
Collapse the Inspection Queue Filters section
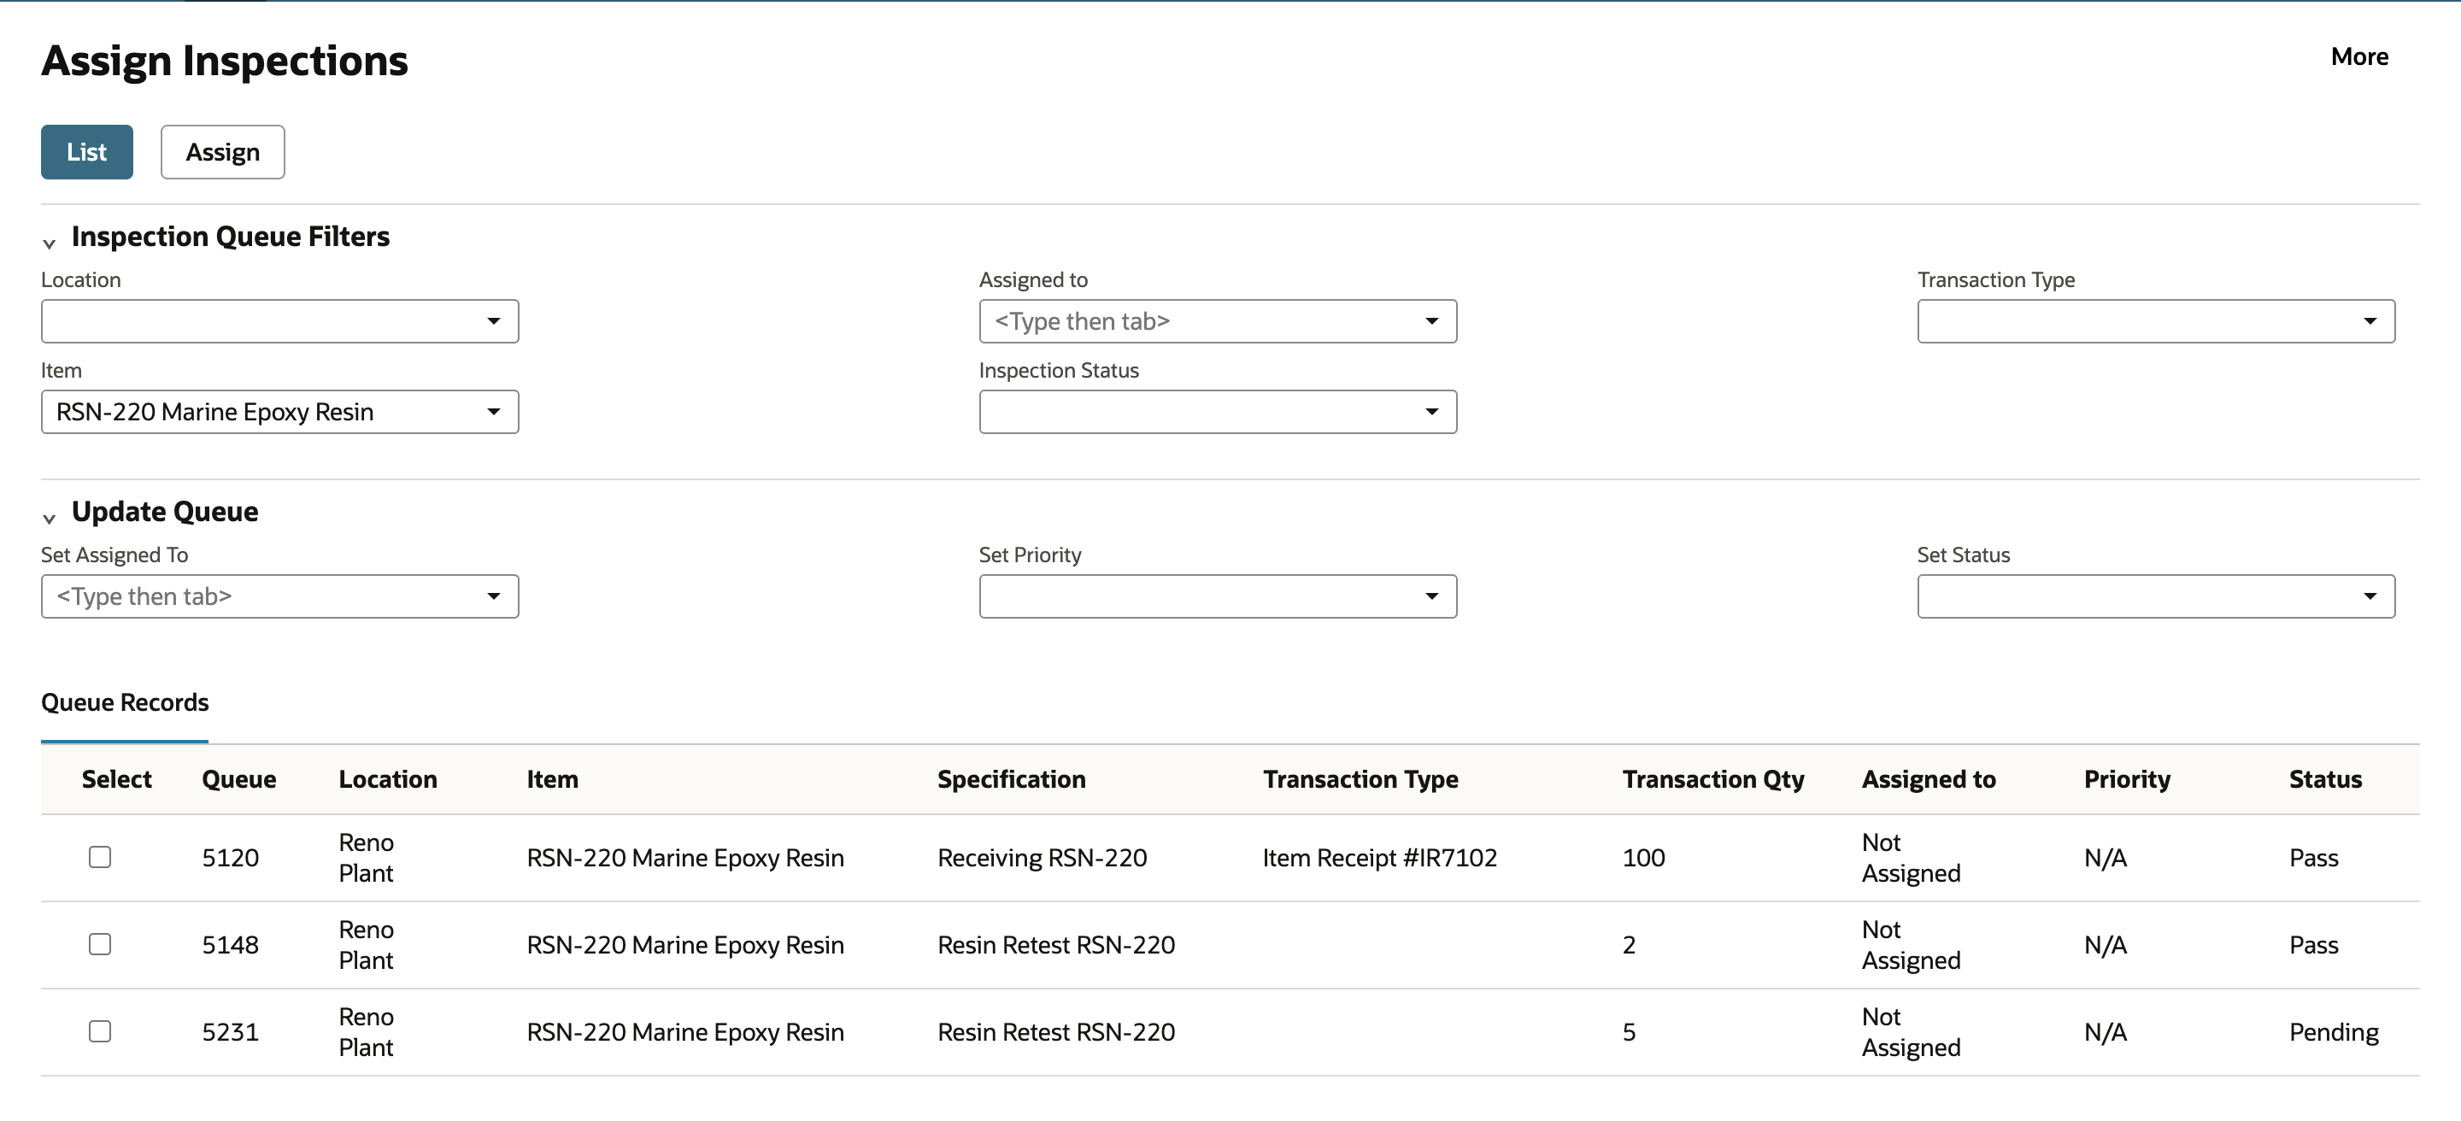[x=50, y=243]
